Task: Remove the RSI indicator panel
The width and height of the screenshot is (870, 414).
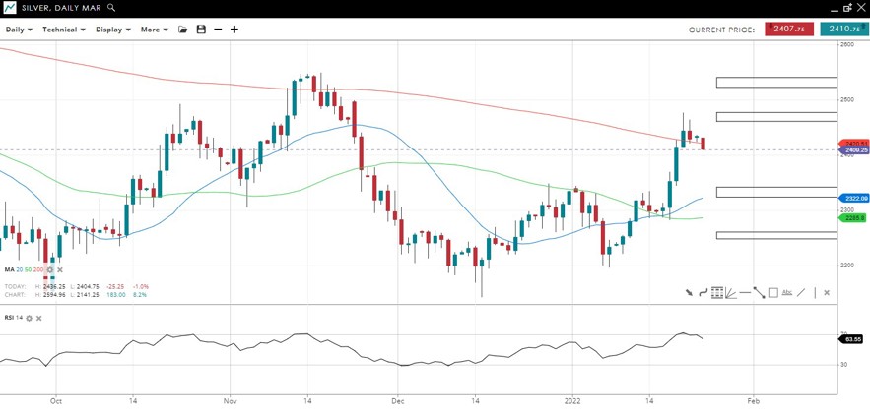Action: point(38,318)
